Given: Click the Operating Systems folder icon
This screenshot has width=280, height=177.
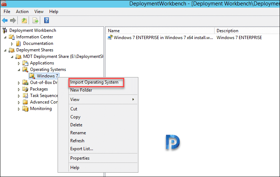Looking at the screenshot, I should click(x=25, y=69).
